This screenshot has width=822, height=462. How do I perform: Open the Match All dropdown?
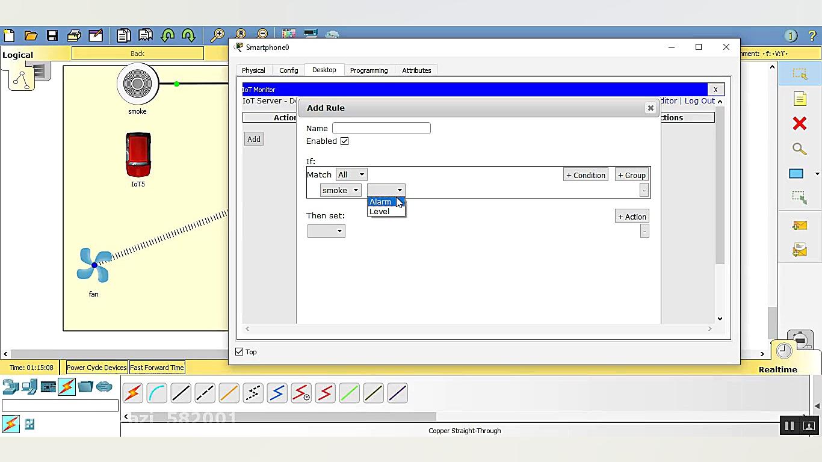pos(351,175)
